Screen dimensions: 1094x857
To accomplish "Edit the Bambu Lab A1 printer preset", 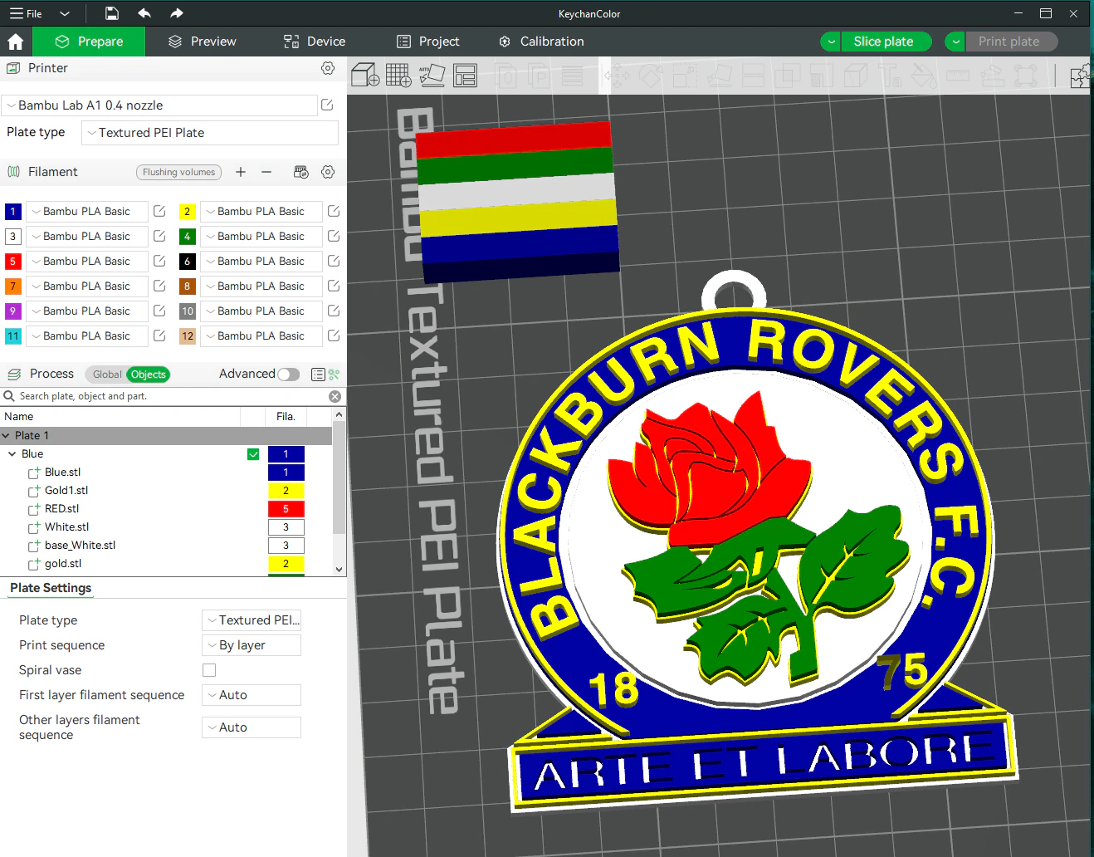I will pos(327,105).
